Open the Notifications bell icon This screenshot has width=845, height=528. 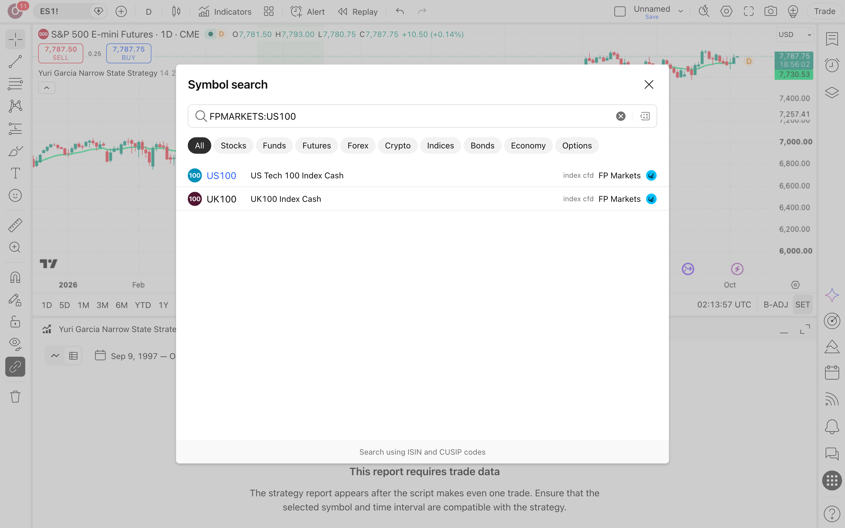(x=832, y=427)
